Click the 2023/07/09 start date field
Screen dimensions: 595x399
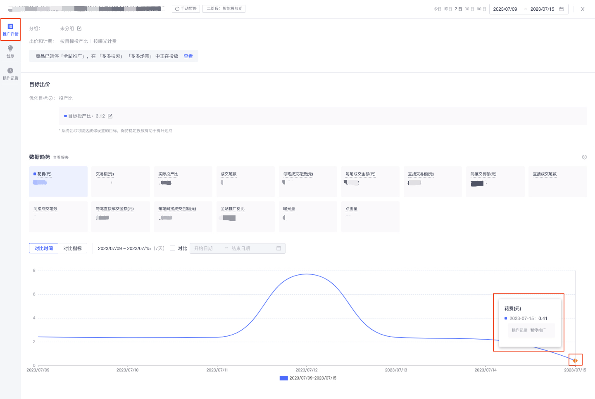click(505, 9)
